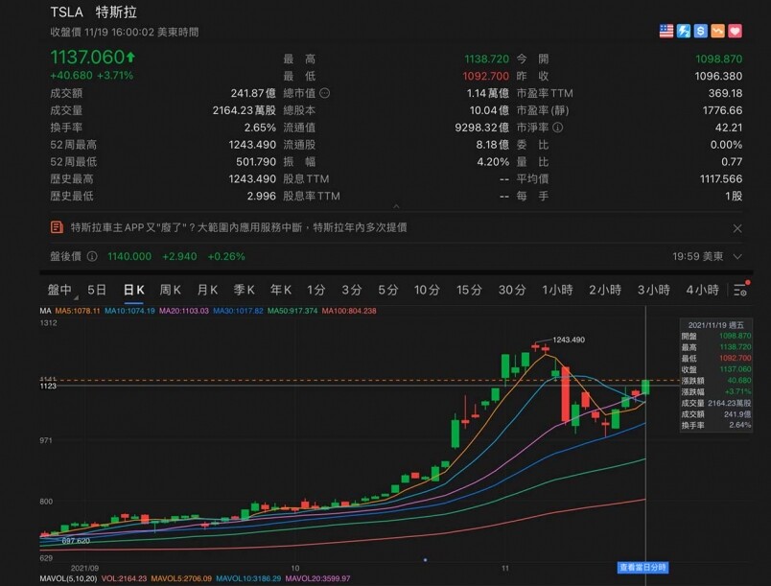Click the MA10:1074.19 indicator value

pos(129,311)
